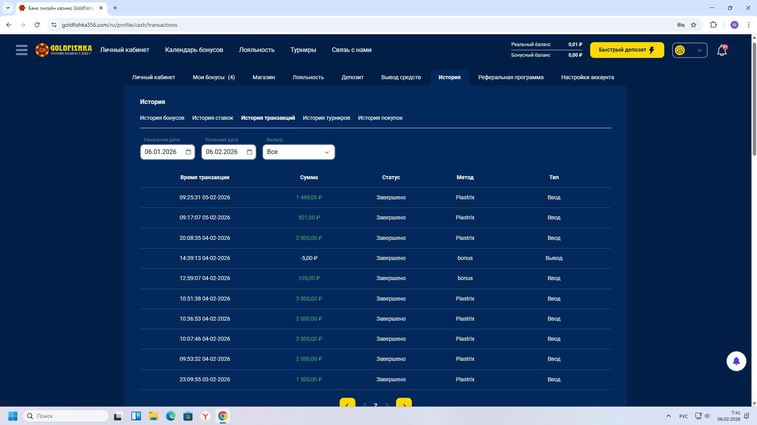Image resolution: width=757 pixels, height=425 pixels.
Task: Open the notifications bell in header
Action: coord(721,50)
